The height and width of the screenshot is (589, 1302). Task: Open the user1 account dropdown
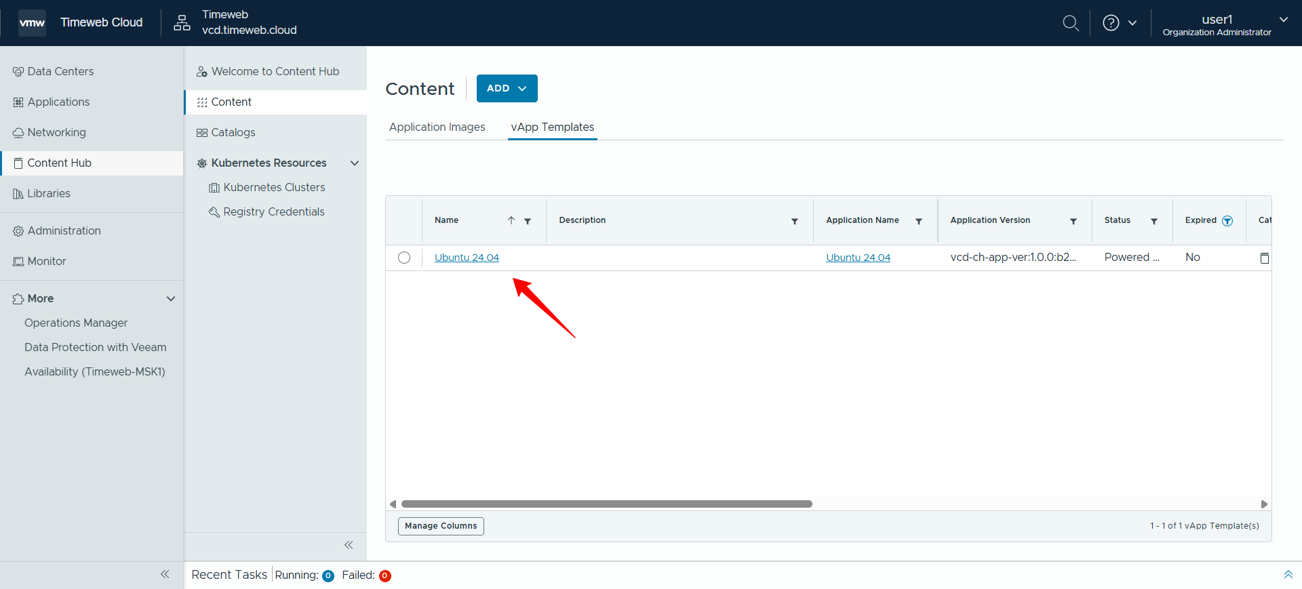[x=1225, y=24]
